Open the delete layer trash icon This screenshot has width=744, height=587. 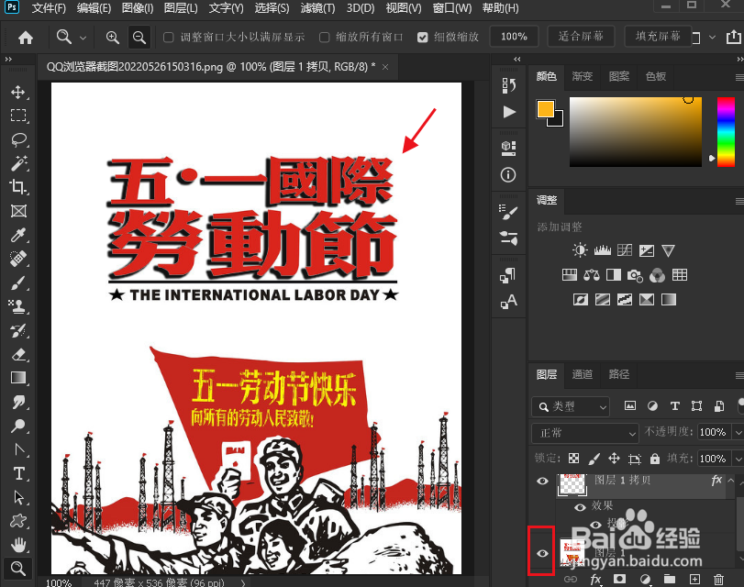[x=719, y=580]
